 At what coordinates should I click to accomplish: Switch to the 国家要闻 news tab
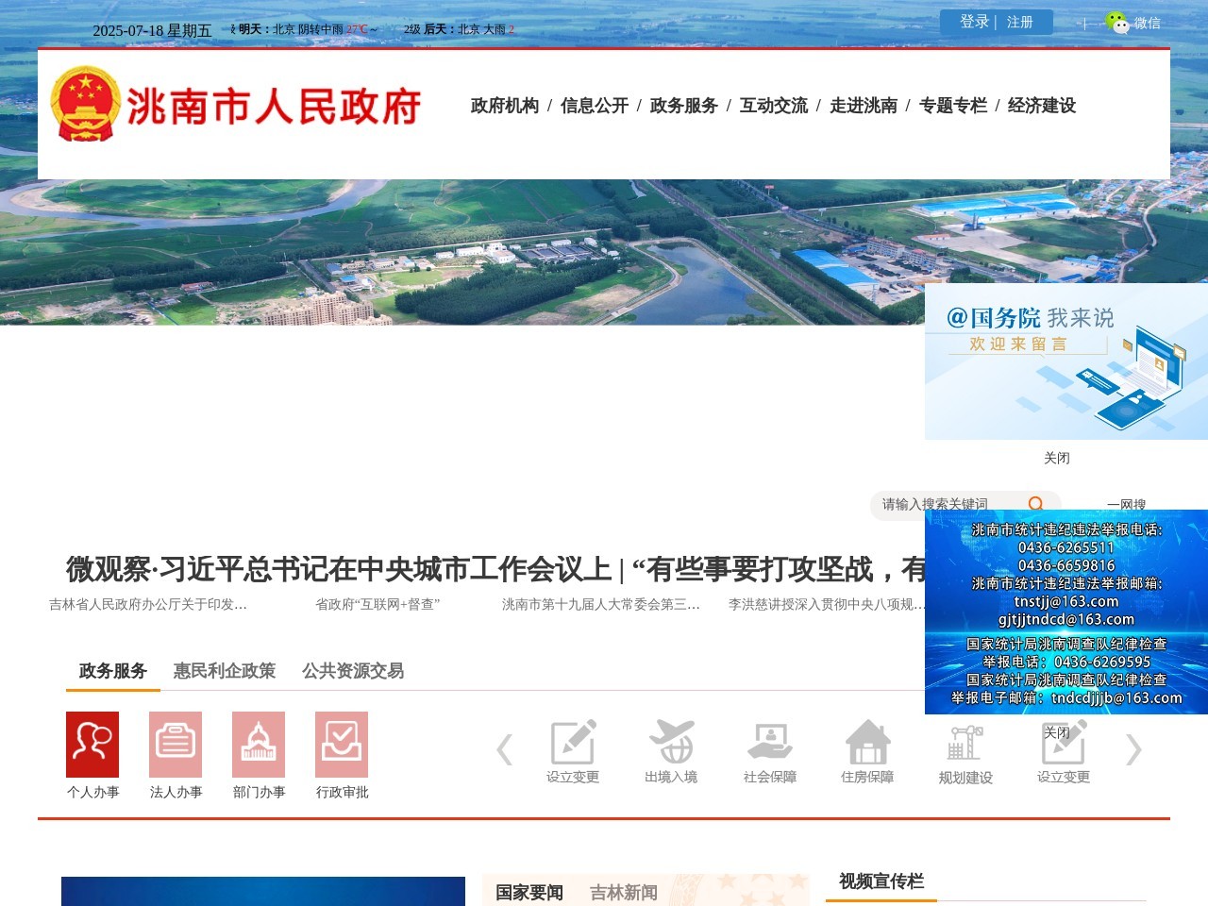(x=529, y=893)
